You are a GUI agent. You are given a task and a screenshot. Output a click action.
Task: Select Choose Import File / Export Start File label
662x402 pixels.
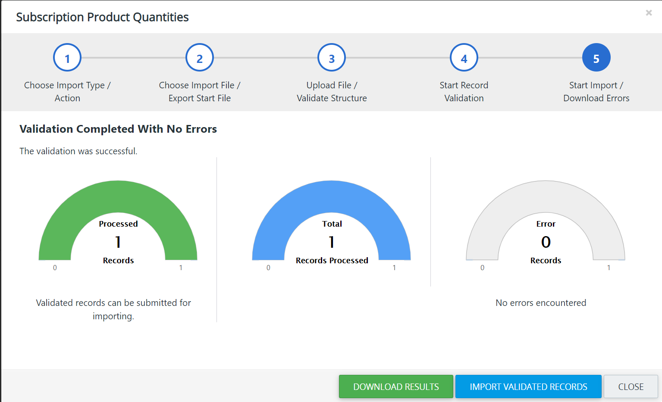(200, 92)
